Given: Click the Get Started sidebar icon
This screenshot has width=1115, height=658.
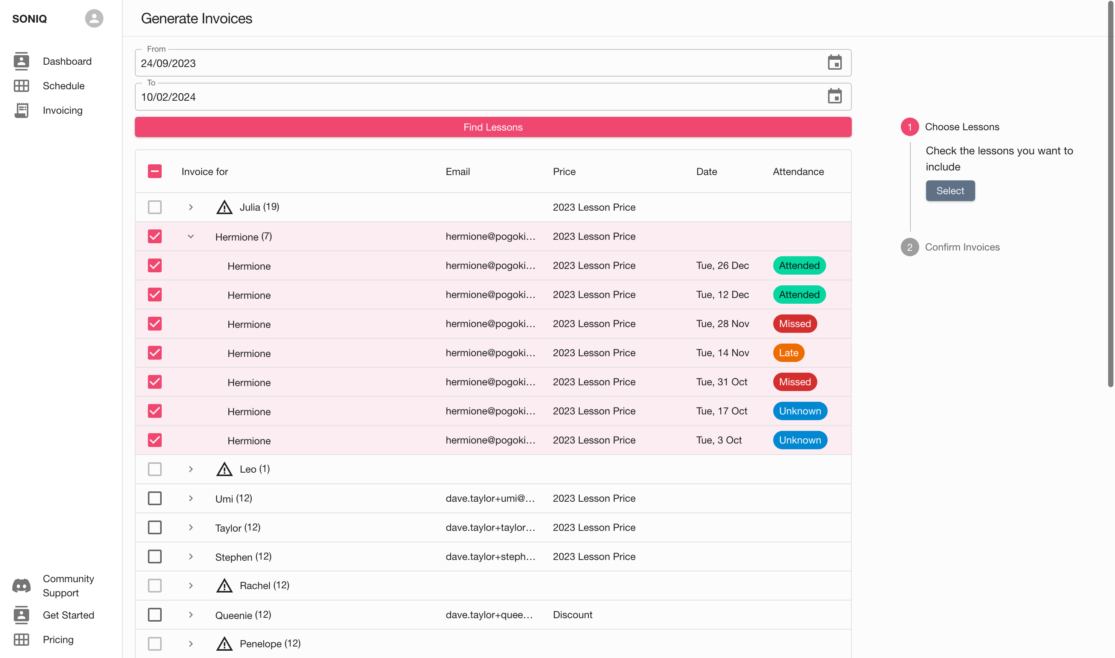Looking at the screenshot, I should click(x=21, y=615).
